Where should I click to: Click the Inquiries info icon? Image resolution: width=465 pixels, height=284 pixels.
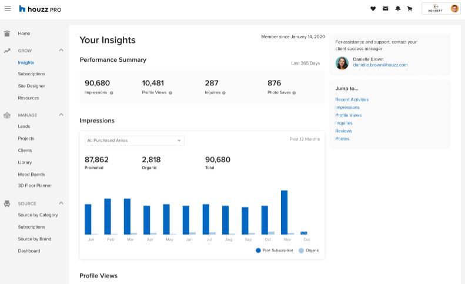[x=224, y=93]
